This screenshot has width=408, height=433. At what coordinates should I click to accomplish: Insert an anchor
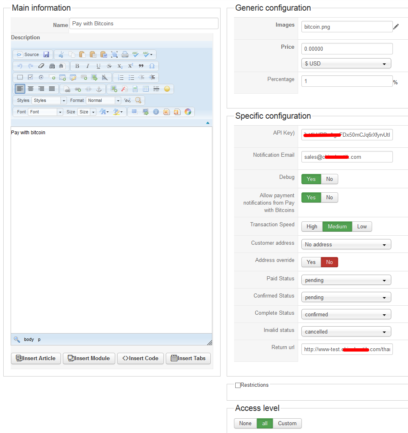click(98, 89)
